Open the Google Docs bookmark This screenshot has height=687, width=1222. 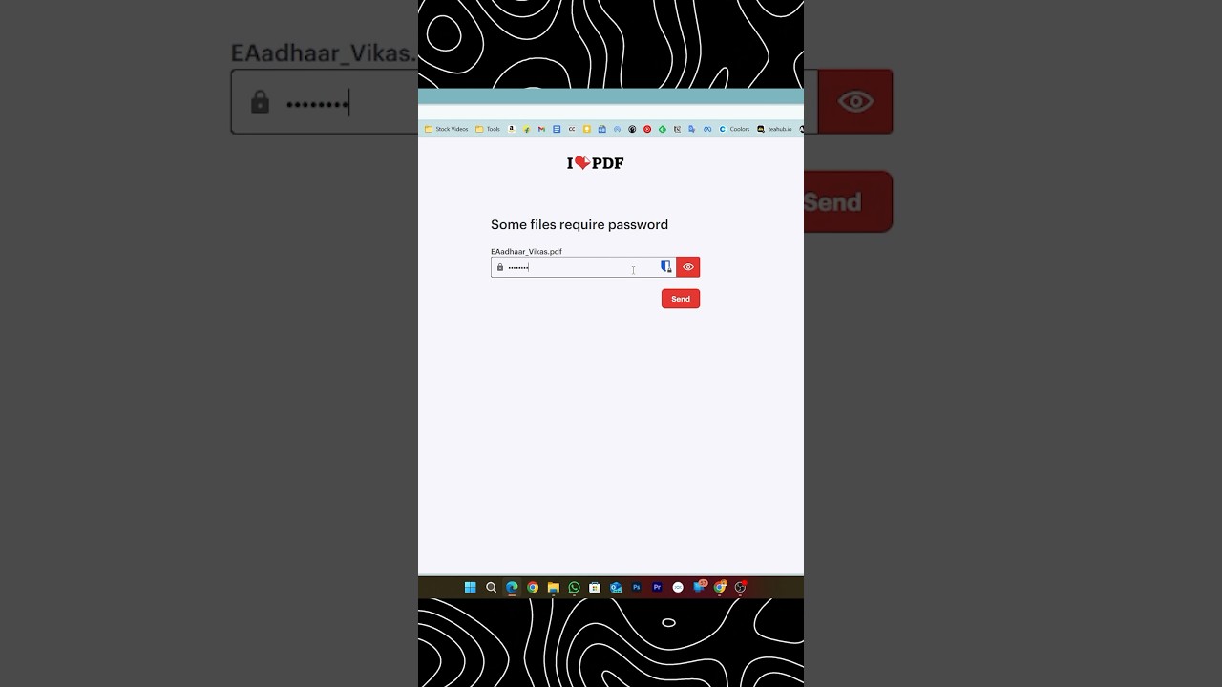557,129
